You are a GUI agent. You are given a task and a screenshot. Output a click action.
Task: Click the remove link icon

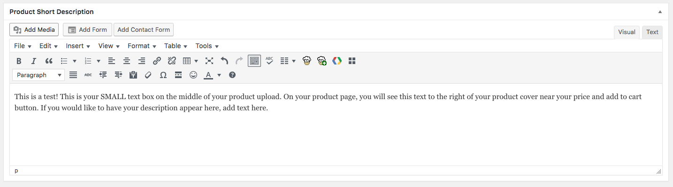click(x=172, y=61)
